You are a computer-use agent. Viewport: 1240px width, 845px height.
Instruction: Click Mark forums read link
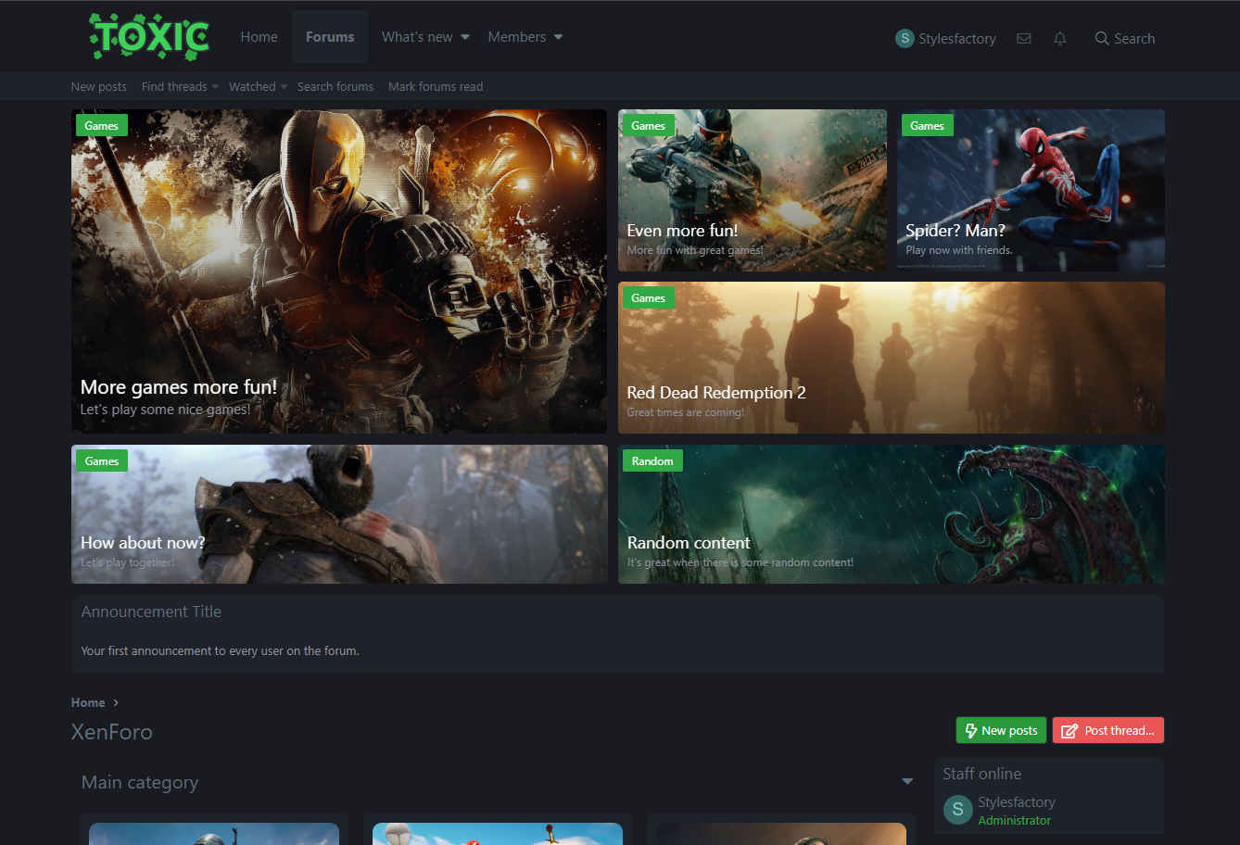(x=436, y=87)
